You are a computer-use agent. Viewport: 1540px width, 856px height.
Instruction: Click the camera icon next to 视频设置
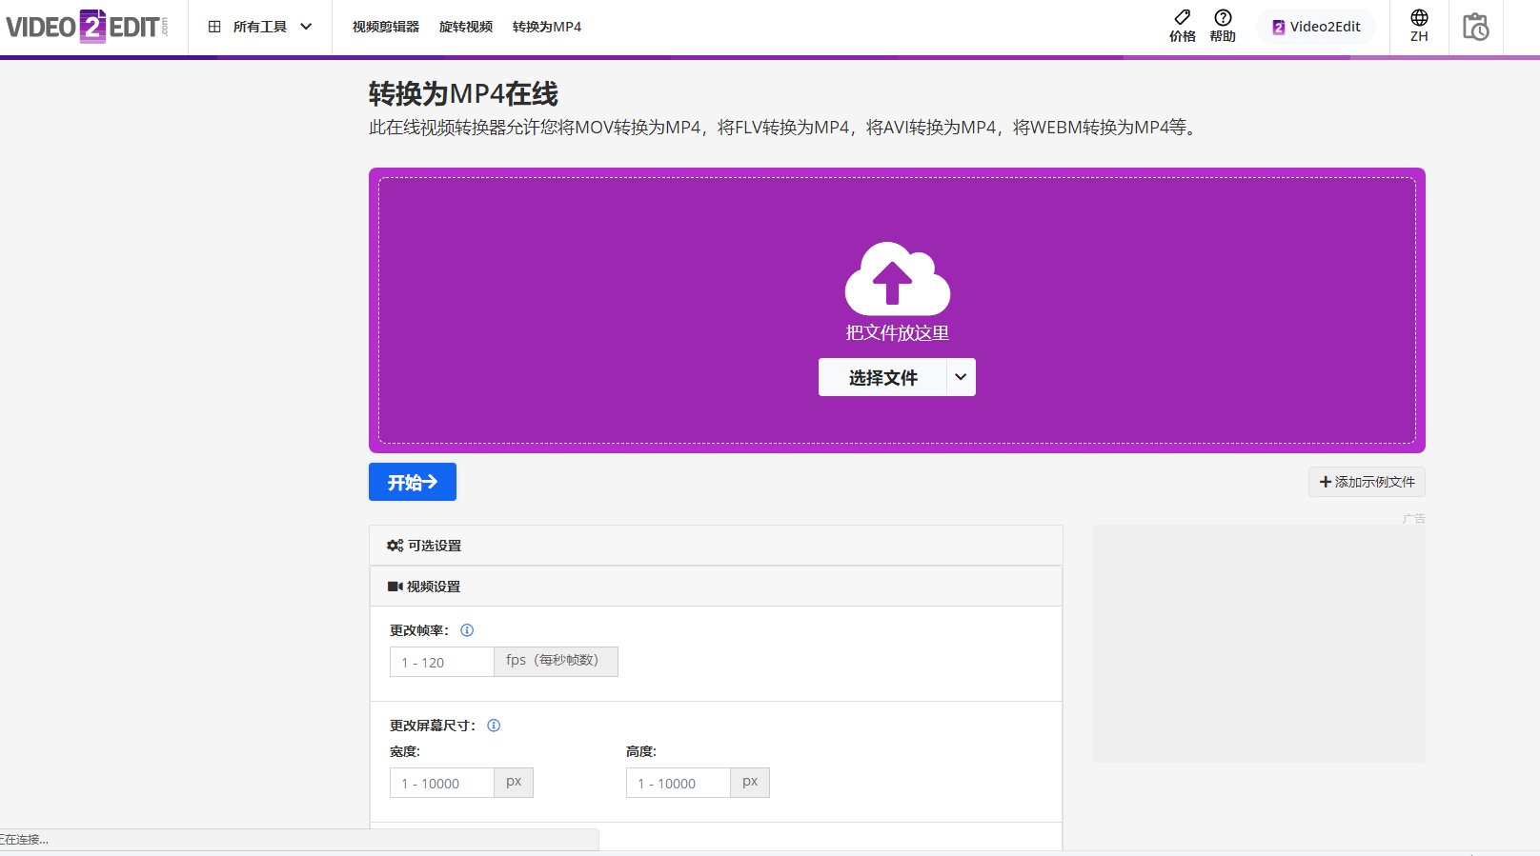395,587
